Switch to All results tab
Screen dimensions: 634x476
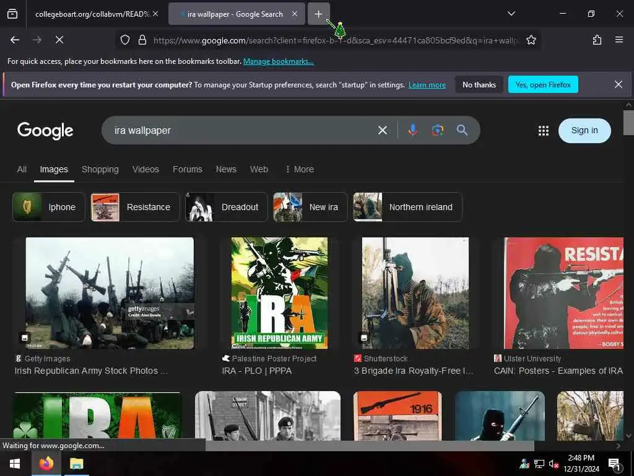coord(22,169)
